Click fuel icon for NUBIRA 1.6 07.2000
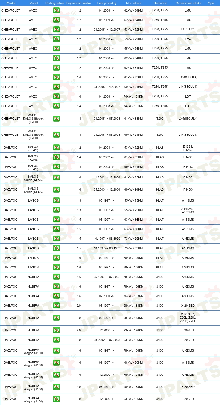This screenshot has width=220, height=405. tap(56, 296)
